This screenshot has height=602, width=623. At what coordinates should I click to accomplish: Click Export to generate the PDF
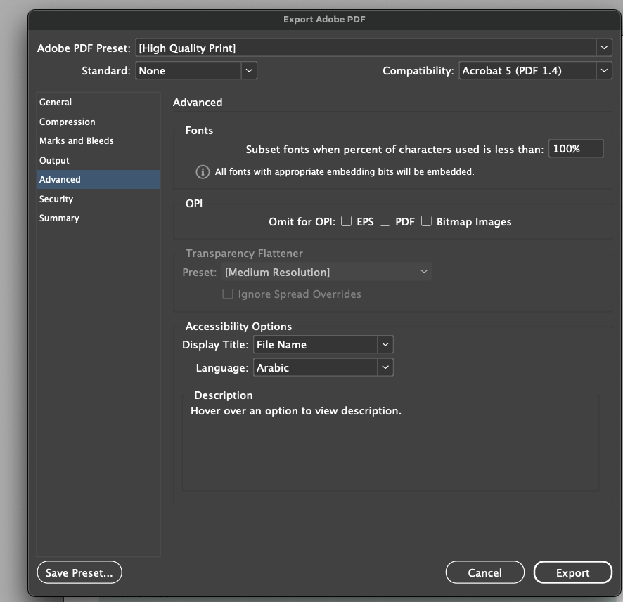(x=572, y=572)
